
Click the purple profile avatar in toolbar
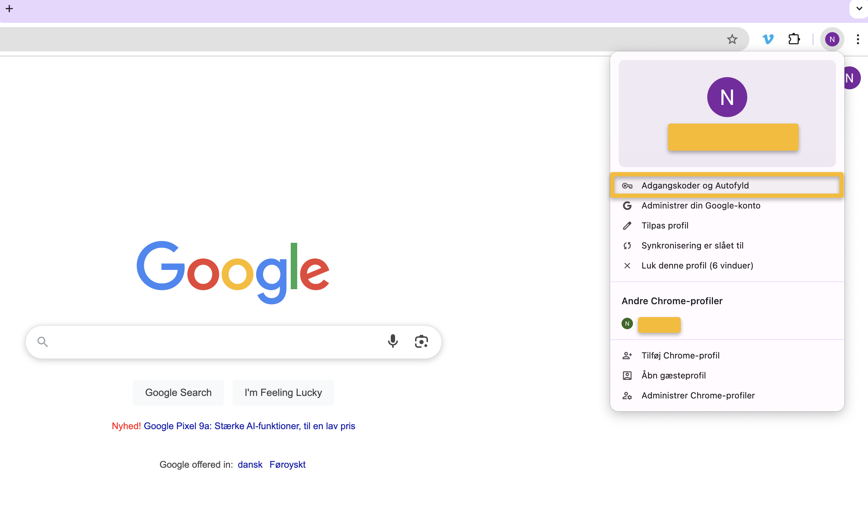tap(832, 39)
